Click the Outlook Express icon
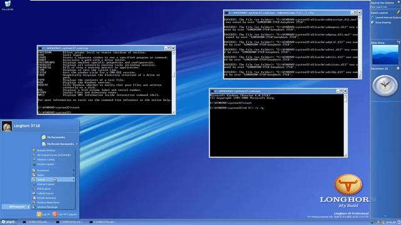Screen dimensions: 401x225 pyautogui.click(x=34, y=193)
